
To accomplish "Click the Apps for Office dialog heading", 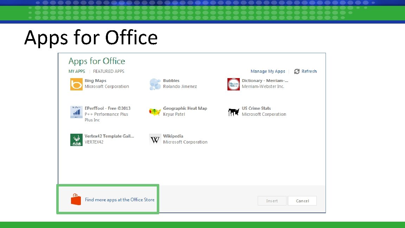I will point(97,61).
